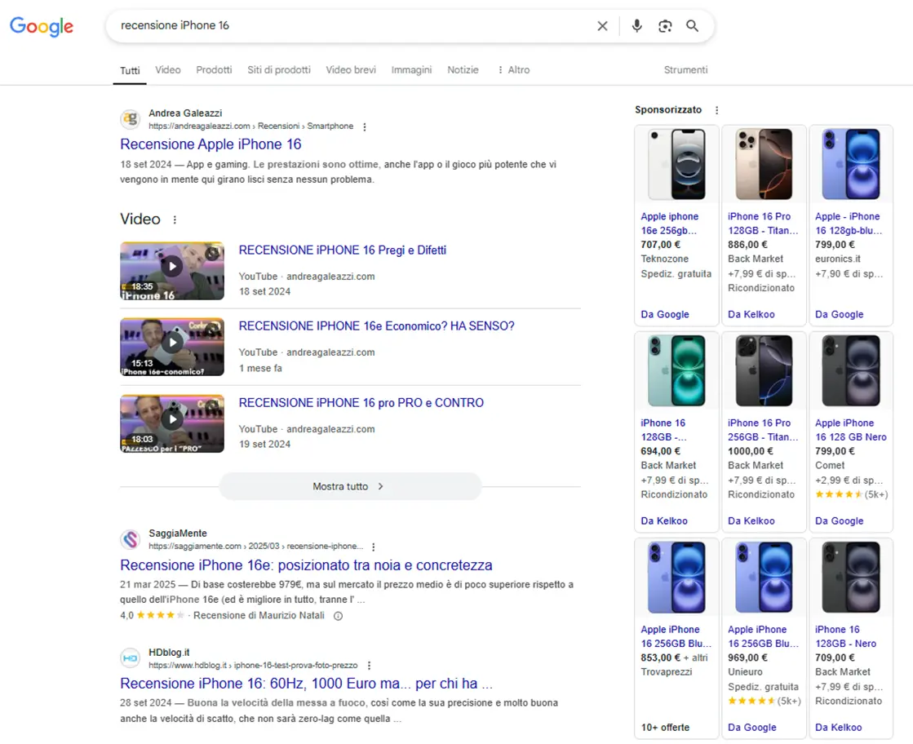Select the Tutti tab
Image resolution: width=913 pixels, height=744 pixels.
click(130, 70)
